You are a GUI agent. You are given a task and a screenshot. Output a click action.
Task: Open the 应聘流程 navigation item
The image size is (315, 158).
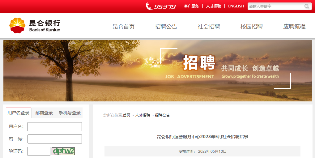coord(294,27)
